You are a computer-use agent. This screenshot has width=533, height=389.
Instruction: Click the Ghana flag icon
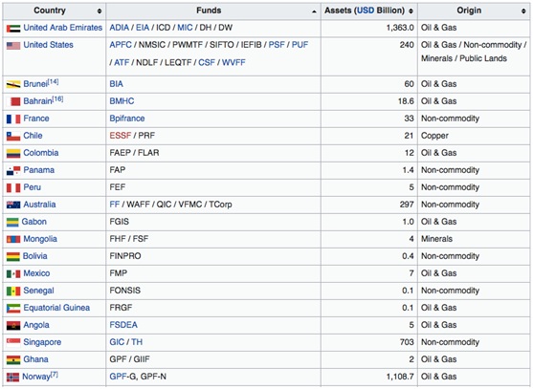13,359
